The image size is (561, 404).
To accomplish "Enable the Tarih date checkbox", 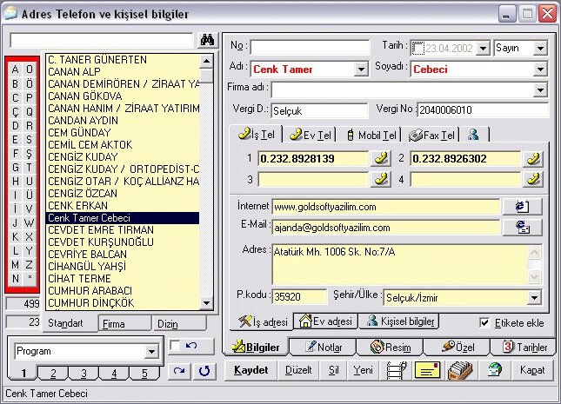I will point(418,48).
